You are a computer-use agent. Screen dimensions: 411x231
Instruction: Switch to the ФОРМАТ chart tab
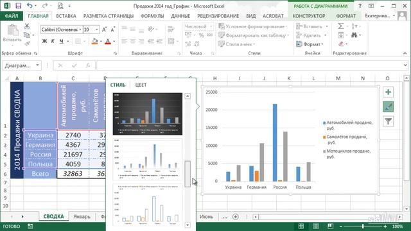coord(346,16)
